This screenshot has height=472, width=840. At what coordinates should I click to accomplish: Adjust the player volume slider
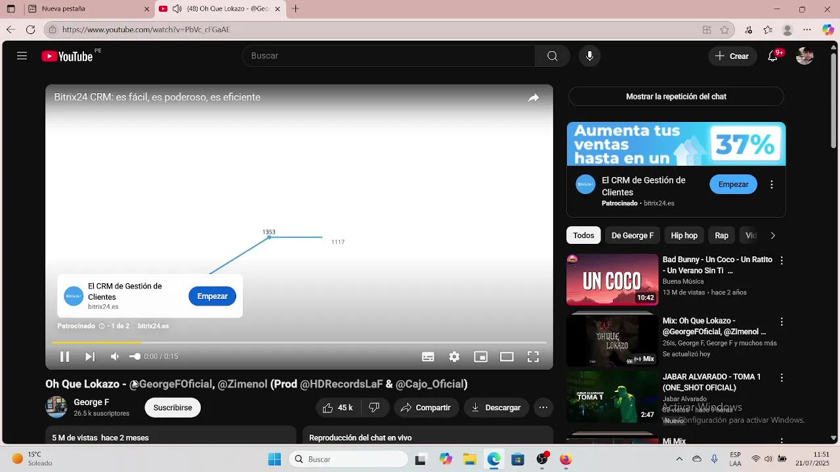[x=135, y=357]
